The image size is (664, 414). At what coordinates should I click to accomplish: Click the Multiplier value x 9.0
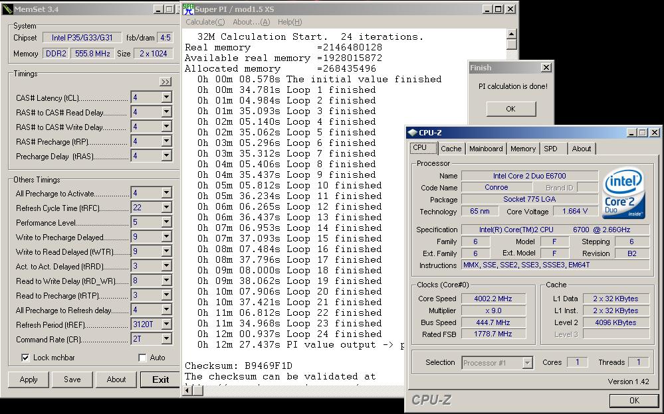click(493, 310)
